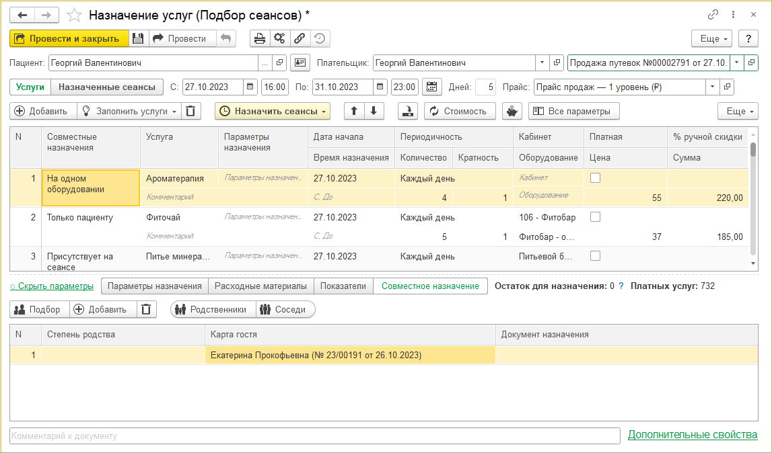The height and width of the screenshot is (453, 772).
Task: Delete selected service with trash icon
Action: [192, 111]
